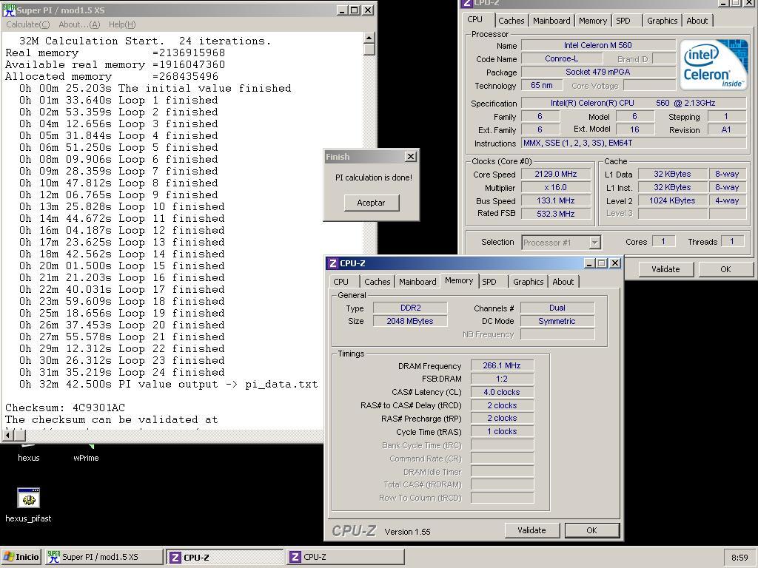Open the About menu in Super PI
Screen dimensions: 758x568
click(79, 24)
